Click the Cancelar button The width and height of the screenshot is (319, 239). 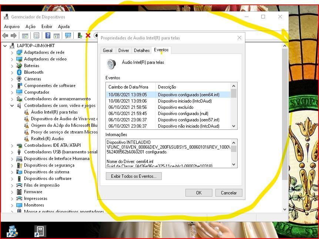(229, 193)
